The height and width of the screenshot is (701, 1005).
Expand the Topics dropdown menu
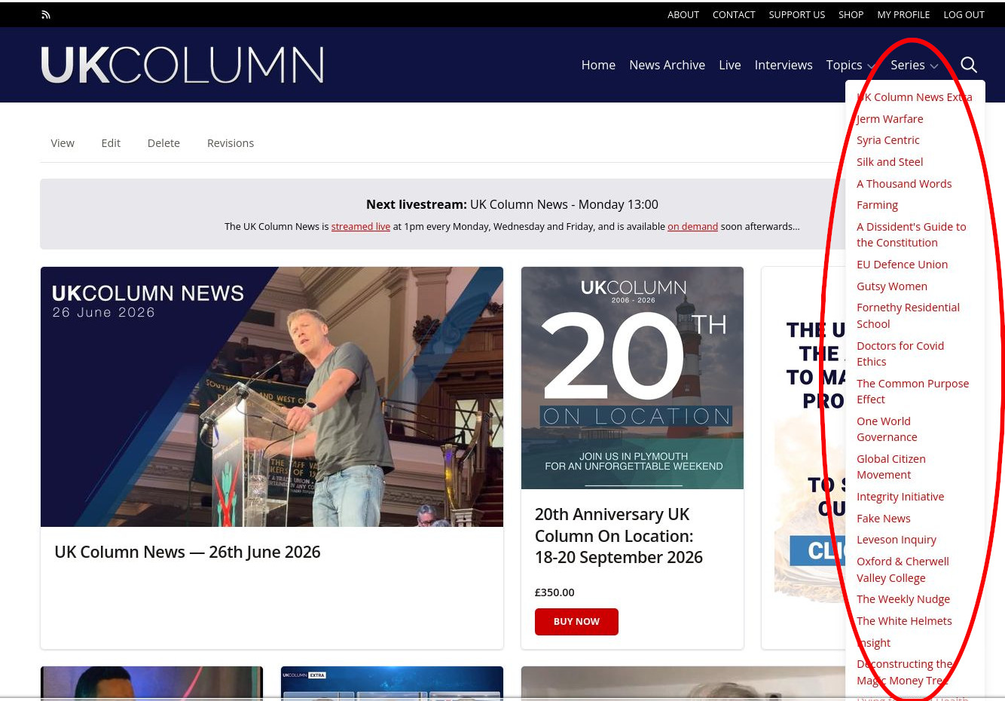coord(851,65)
